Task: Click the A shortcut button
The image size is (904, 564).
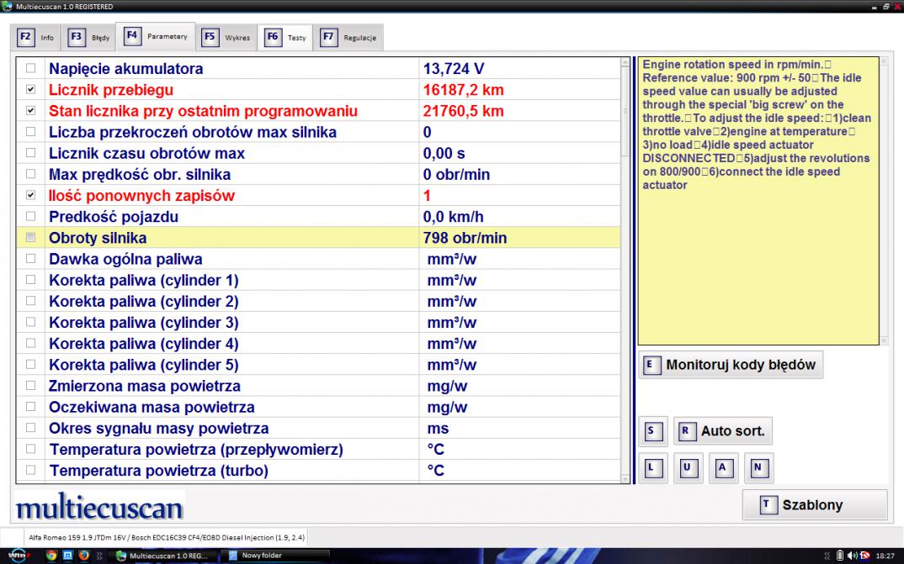Action: tap(722, 468)
